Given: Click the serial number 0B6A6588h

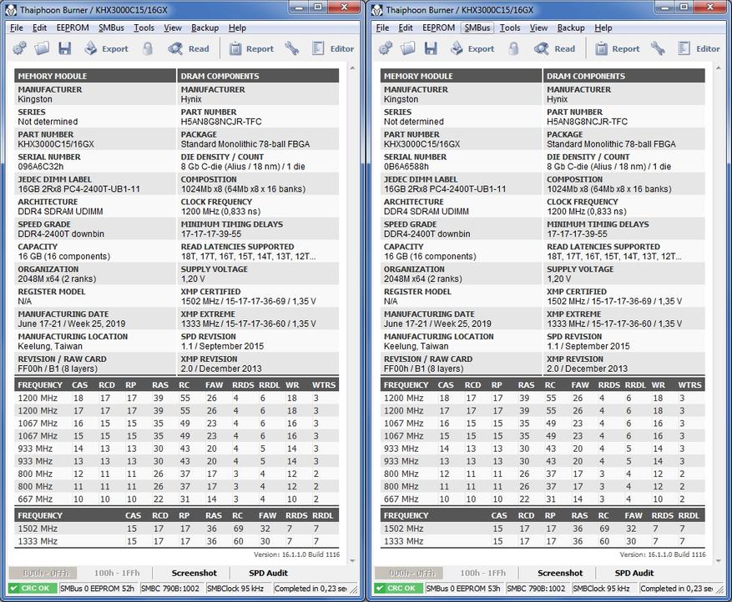Looking at the screenshot, I should [406, 167].
